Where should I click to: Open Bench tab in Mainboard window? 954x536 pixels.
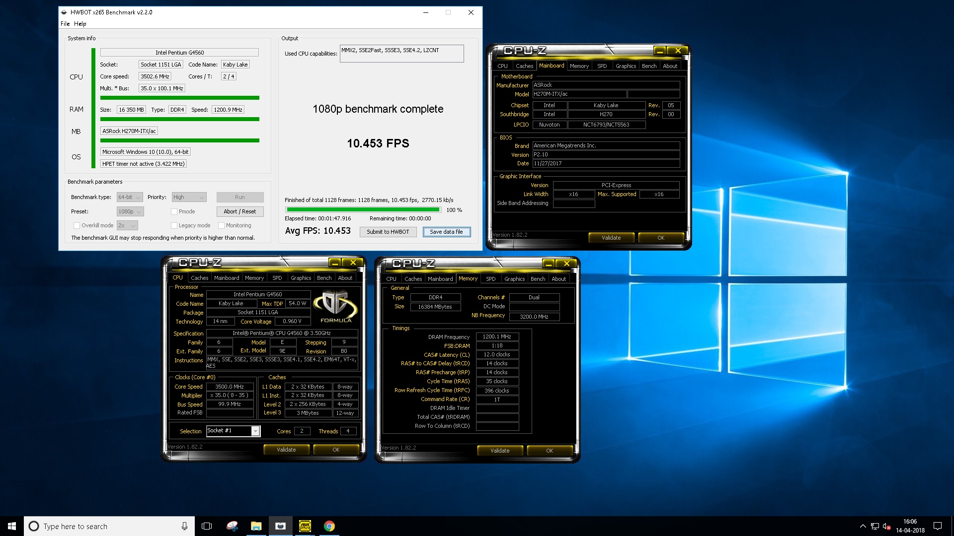[649, 66]
